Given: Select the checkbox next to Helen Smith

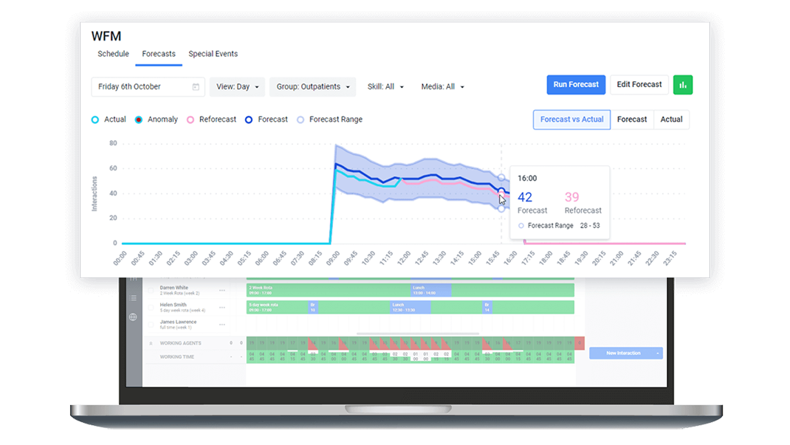Looking at the screenshot, I should point(151,308).
